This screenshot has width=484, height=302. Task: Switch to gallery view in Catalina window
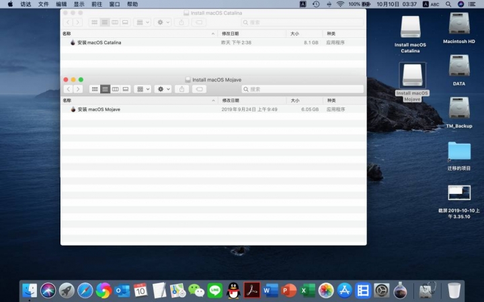click(125, 22)
